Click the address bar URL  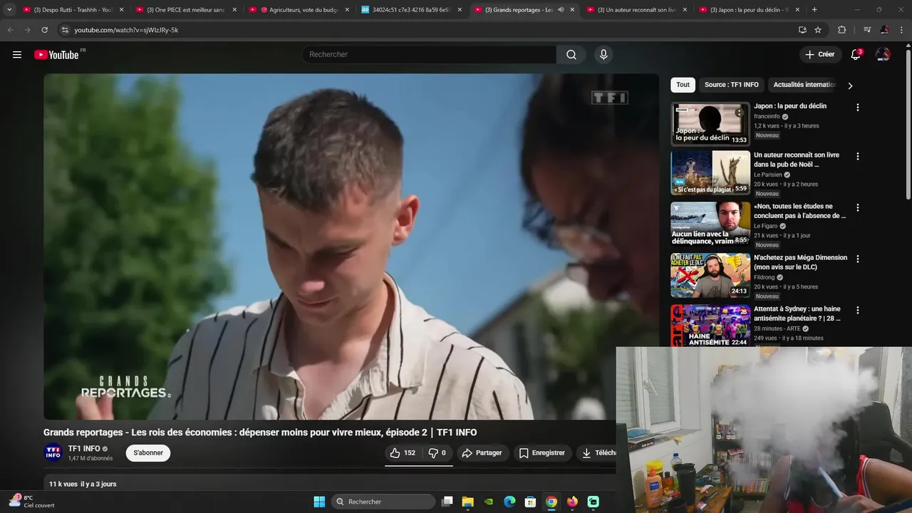(126, 30)
